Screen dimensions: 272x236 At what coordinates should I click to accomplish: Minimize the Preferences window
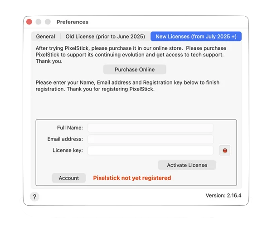(x=39, y=22)
